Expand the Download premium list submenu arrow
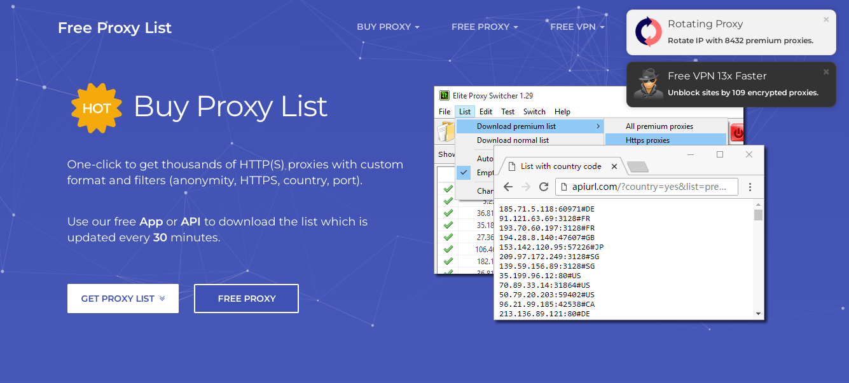 pos(598,126)
